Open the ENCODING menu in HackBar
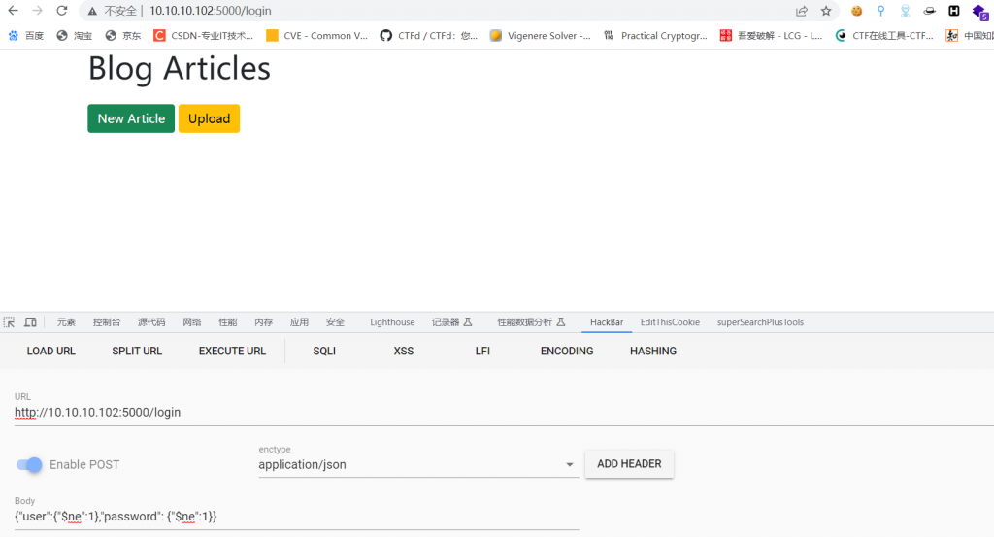This screenshot has width=994, height=537. [x=567, y=351]
